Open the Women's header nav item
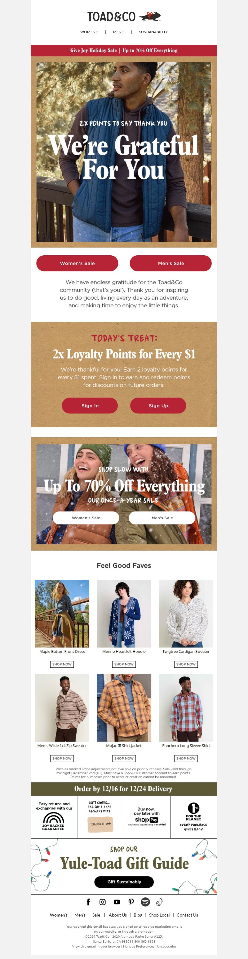Image resolution: width=248 pixels, height=959 pixels. coord(89,32)
